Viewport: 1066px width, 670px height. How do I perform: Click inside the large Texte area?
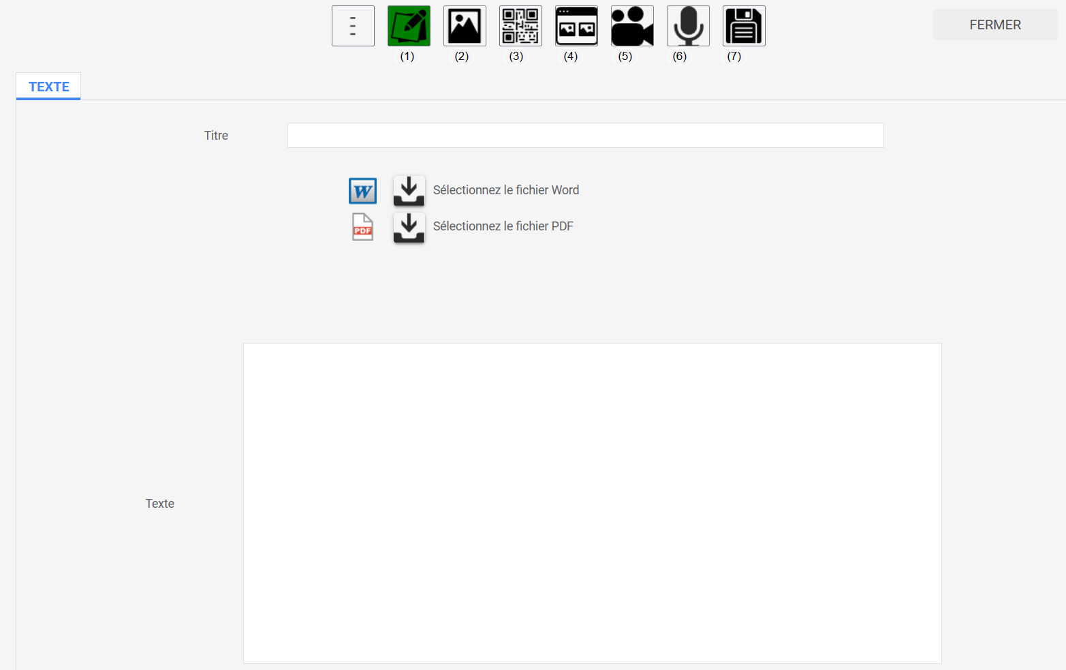tap(592, 503)
